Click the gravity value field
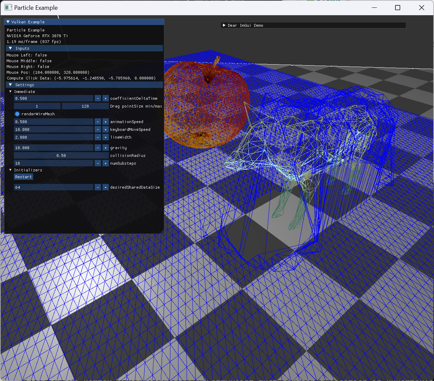Image resolution: width=434 pixels, height=381 pixels. coord(53,148)
